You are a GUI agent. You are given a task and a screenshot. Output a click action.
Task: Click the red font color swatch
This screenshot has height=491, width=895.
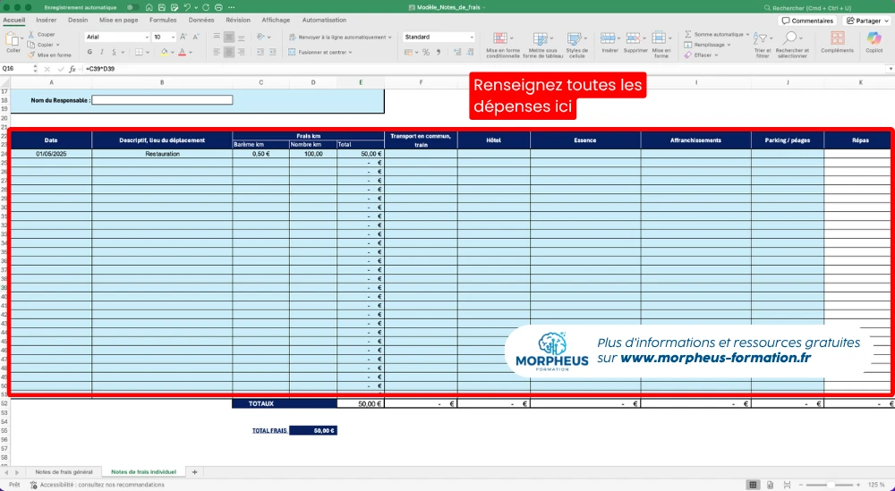point(182,52)
